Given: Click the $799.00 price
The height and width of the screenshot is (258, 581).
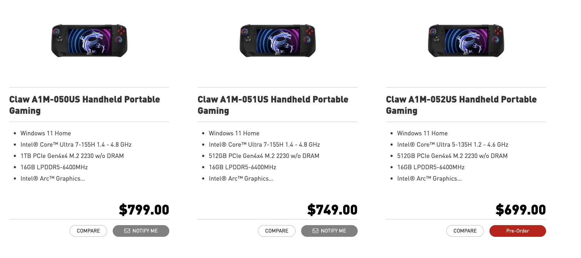Looking at the screenshot, I should pyautogui.click(x=144, y=210).
